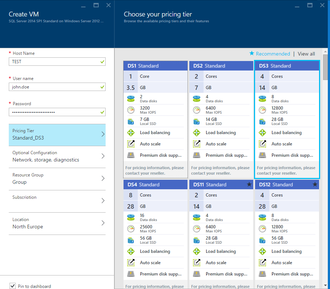The image size is (330, 289).
Task: Click the Recommended star icon
Action: pos(251,54)
